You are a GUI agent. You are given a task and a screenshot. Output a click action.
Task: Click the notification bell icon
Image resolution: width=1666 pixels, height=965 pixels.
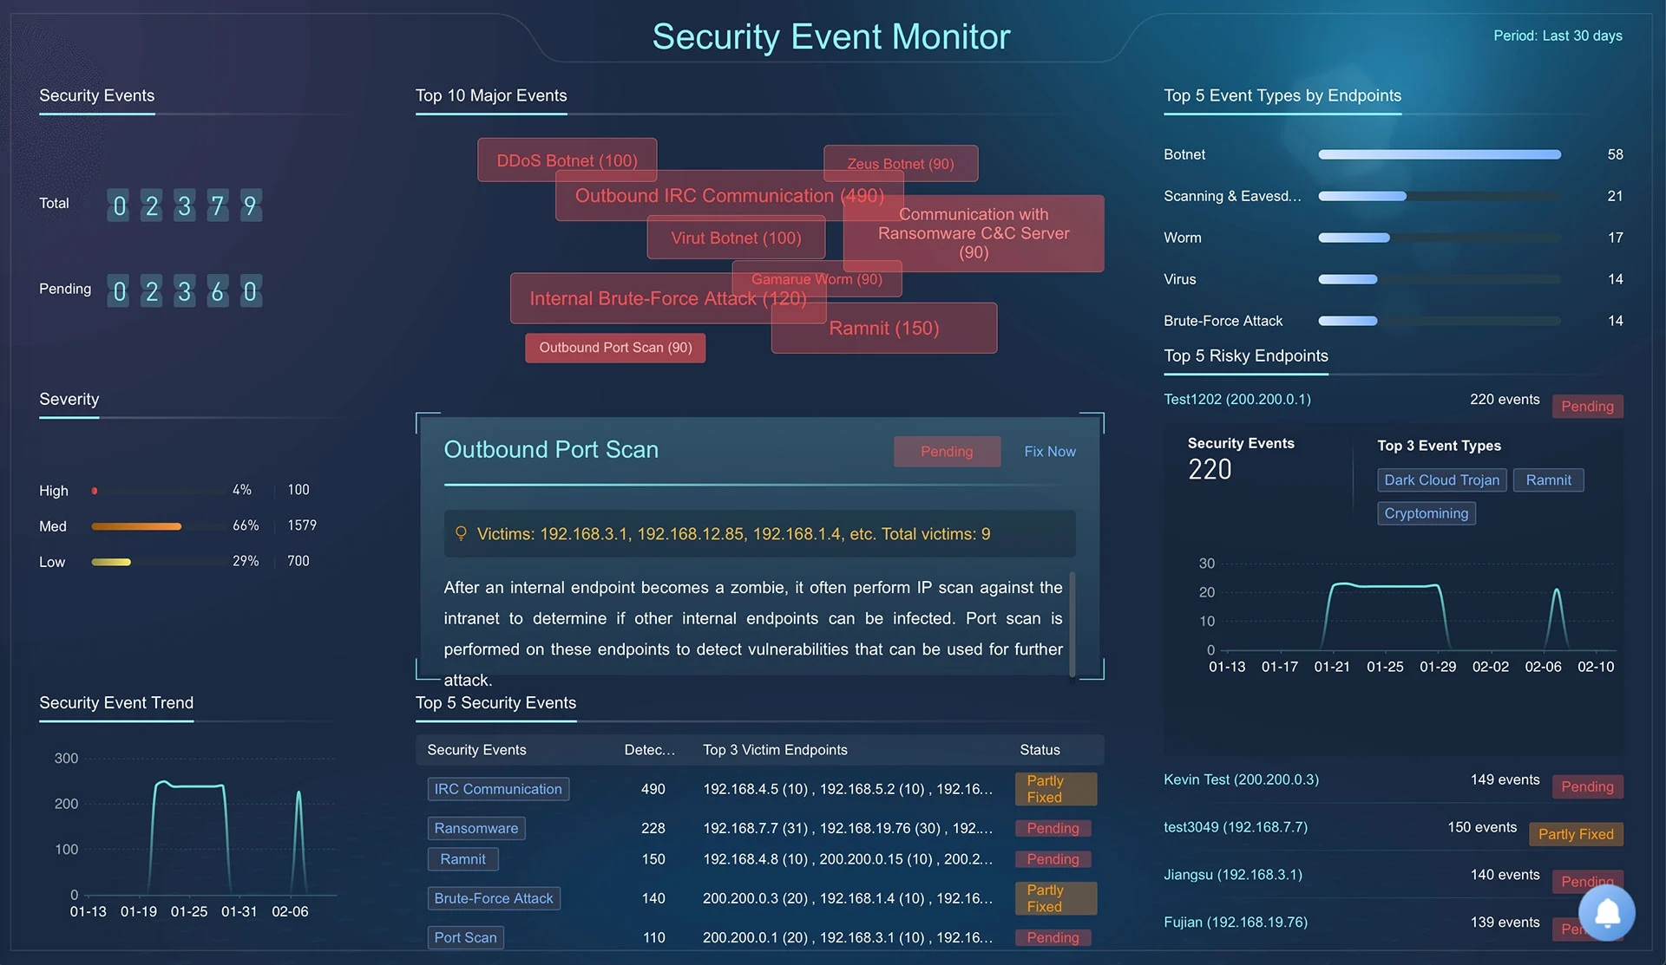pyautogui.click(x=1606, y=912)
